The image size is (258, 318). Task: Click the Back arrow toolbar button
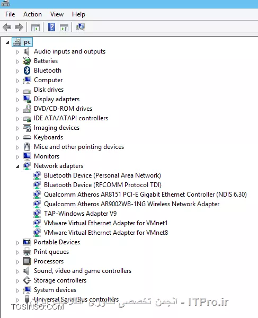tap(7, 27)
